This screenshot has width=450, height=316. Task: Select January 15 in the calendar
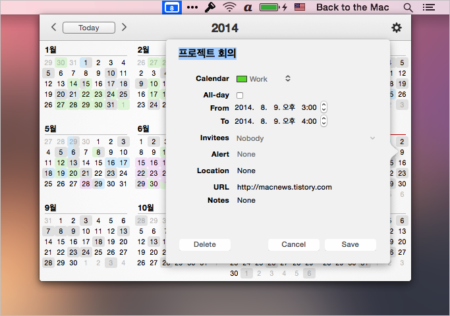[86, 84]
